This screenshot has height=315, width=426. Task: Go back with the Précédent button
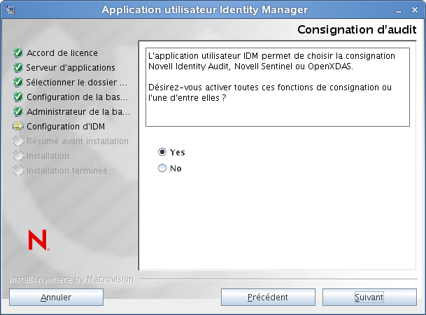tap(268, 297)
